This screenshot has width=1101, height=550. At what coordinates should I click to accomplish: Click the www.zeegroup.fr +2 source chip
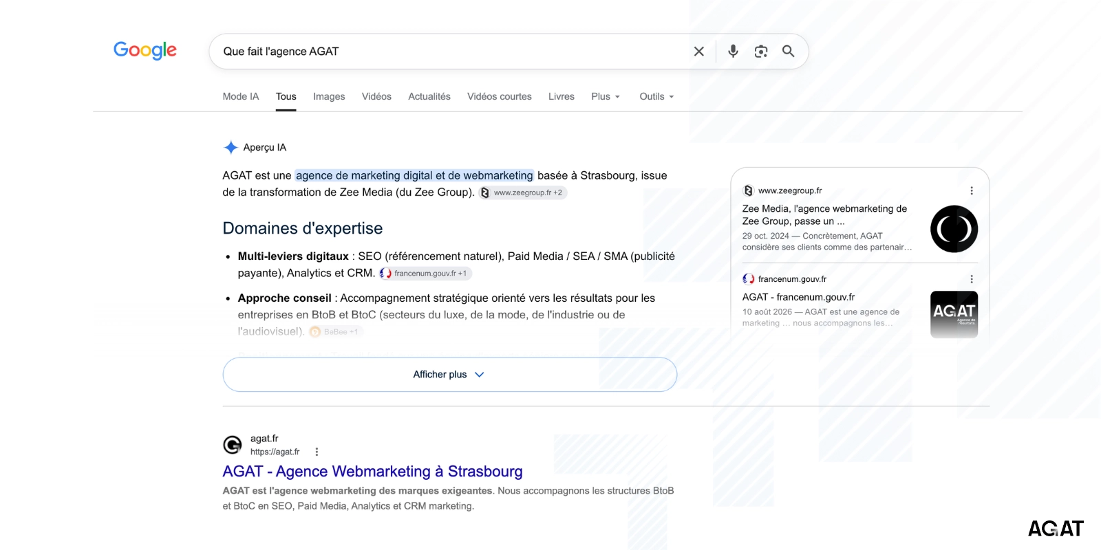point(523,192)
